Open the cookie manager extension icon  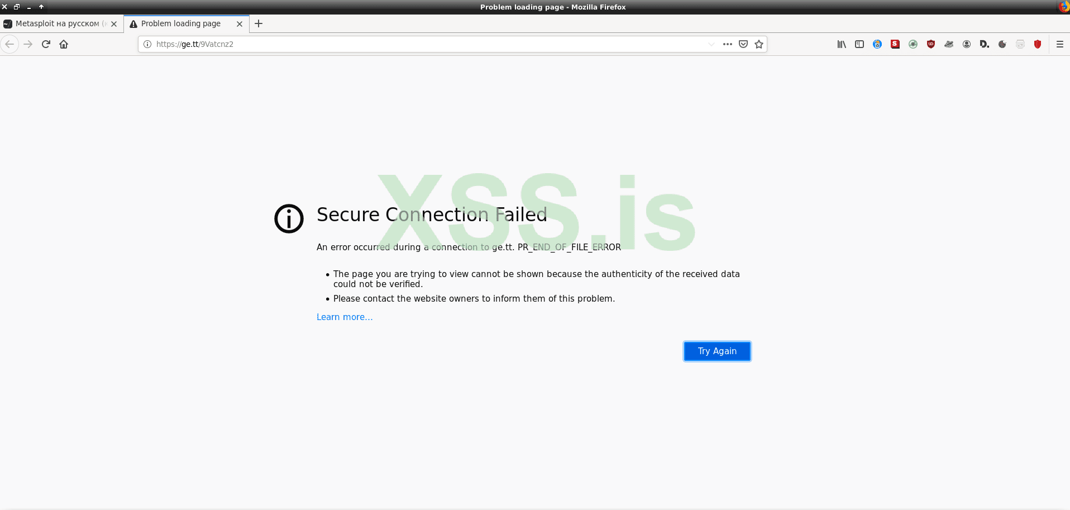click(1002, 44)
